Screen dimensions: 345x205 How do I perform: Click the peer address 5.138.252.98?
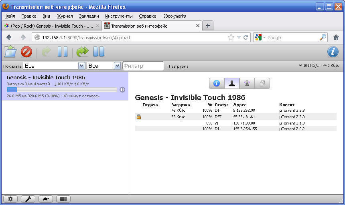[244, 111]
